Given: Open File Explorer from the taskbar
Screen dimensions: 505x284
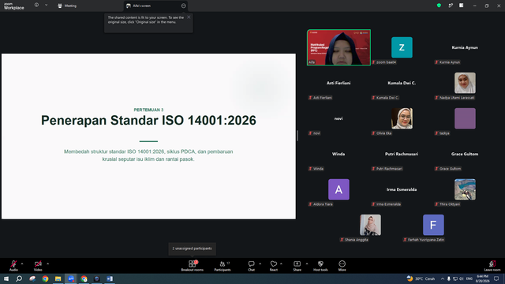Looking at the screenshot, I should [x=58, y=278].
